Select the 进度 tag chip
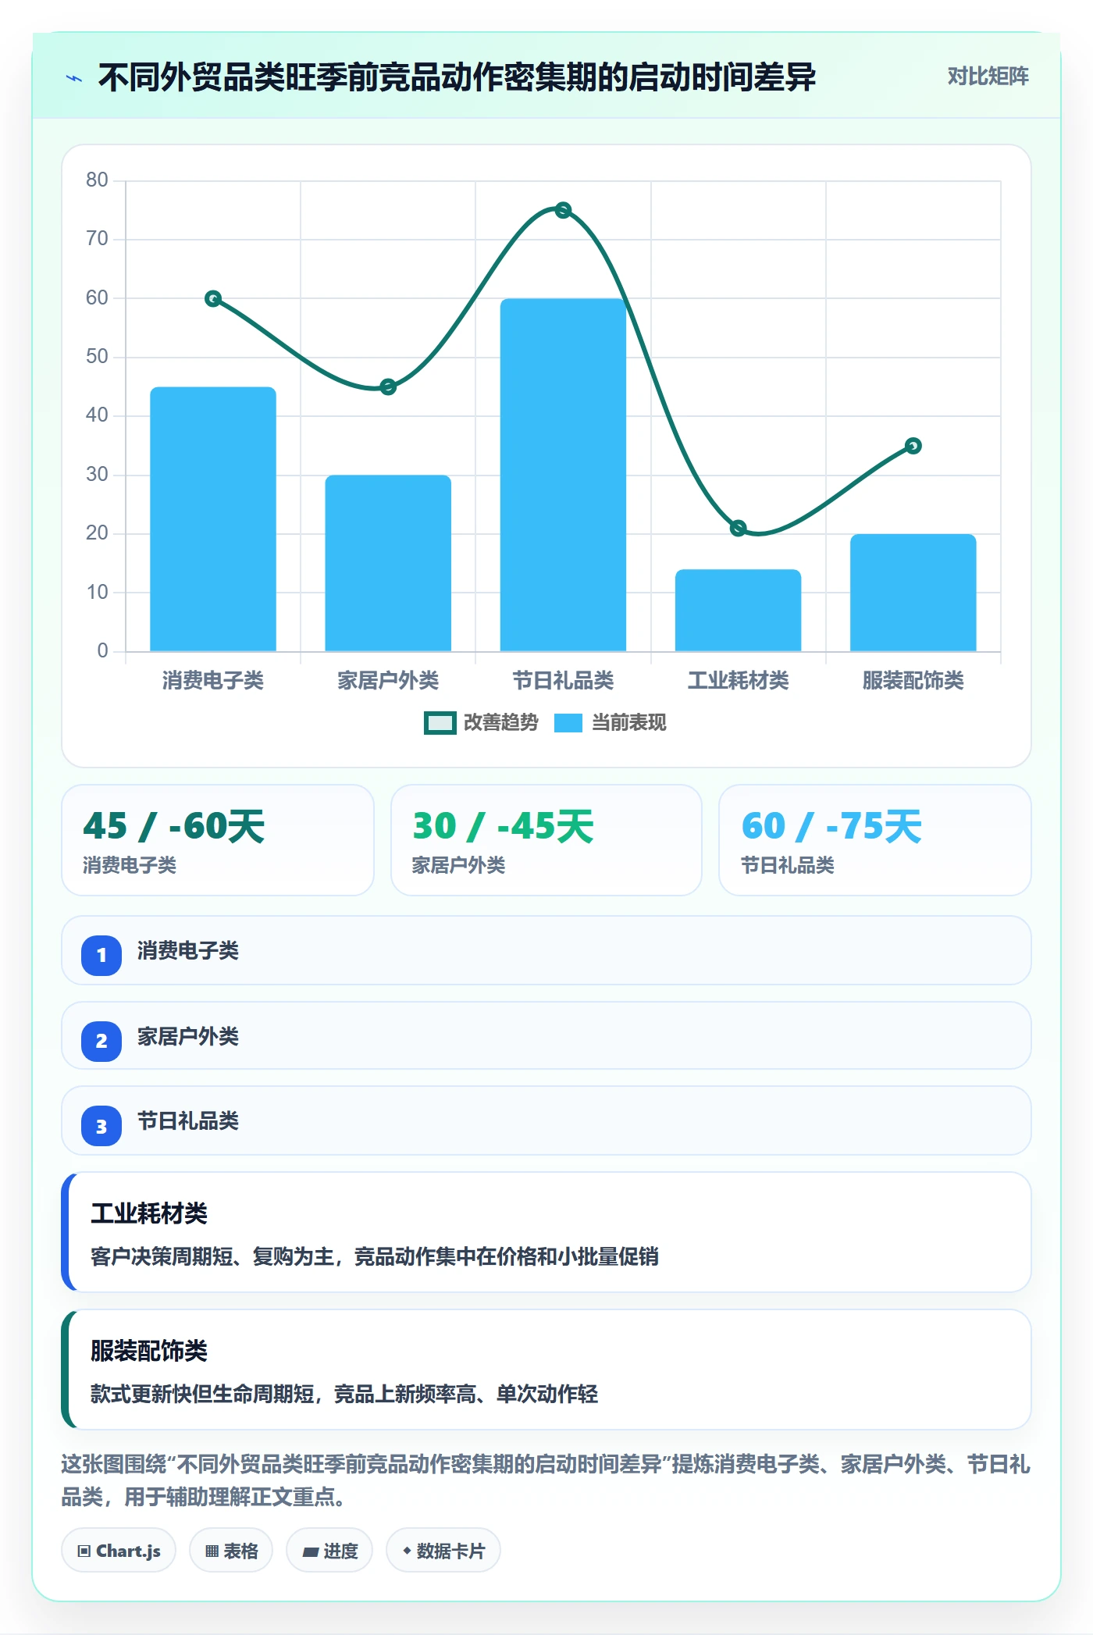This screenshot has height=1635, width=1093. click(x=329, y=1551)
